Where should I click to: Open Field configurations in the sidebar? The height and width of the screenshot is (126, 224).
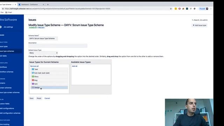[7, 108]
